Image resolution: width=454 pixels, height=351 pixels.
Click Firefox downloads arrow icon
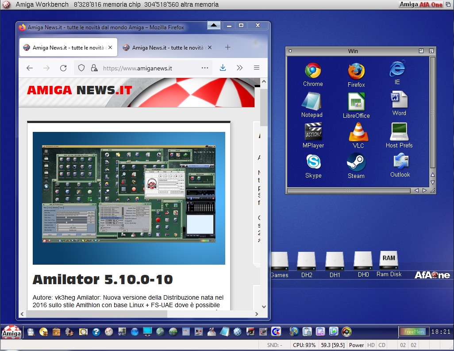(223, 68)
